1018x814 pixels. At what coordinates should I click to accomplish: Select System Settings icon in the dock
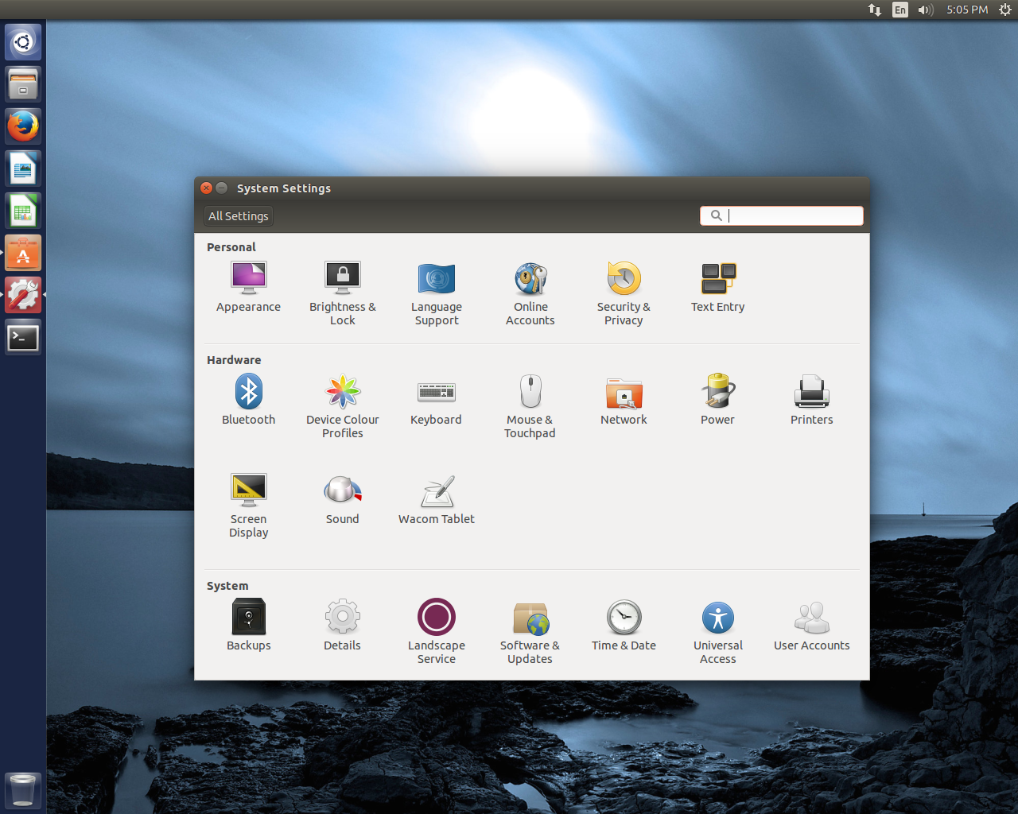23,295
